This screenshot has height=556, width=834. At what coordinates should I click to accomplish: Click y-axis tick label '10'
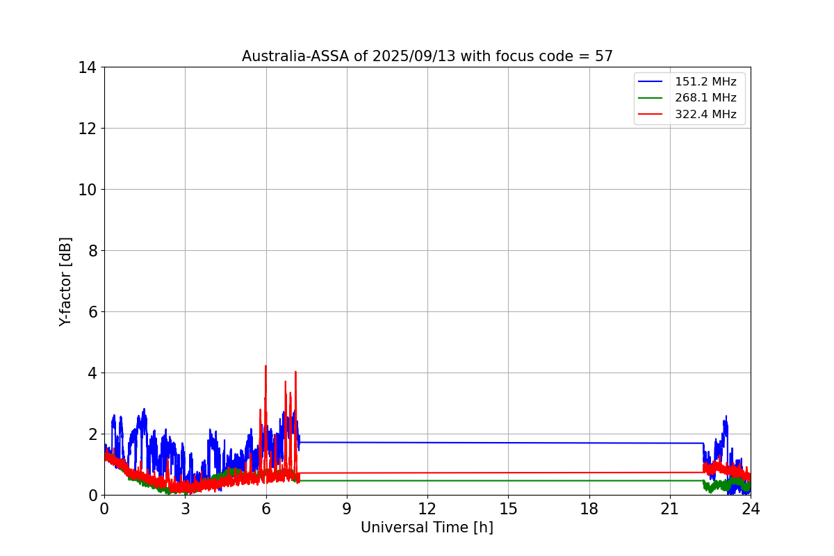pos(87,190)
